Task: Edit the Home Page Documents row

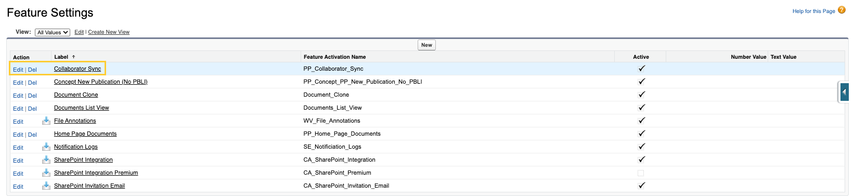Action: click(18, 135)
